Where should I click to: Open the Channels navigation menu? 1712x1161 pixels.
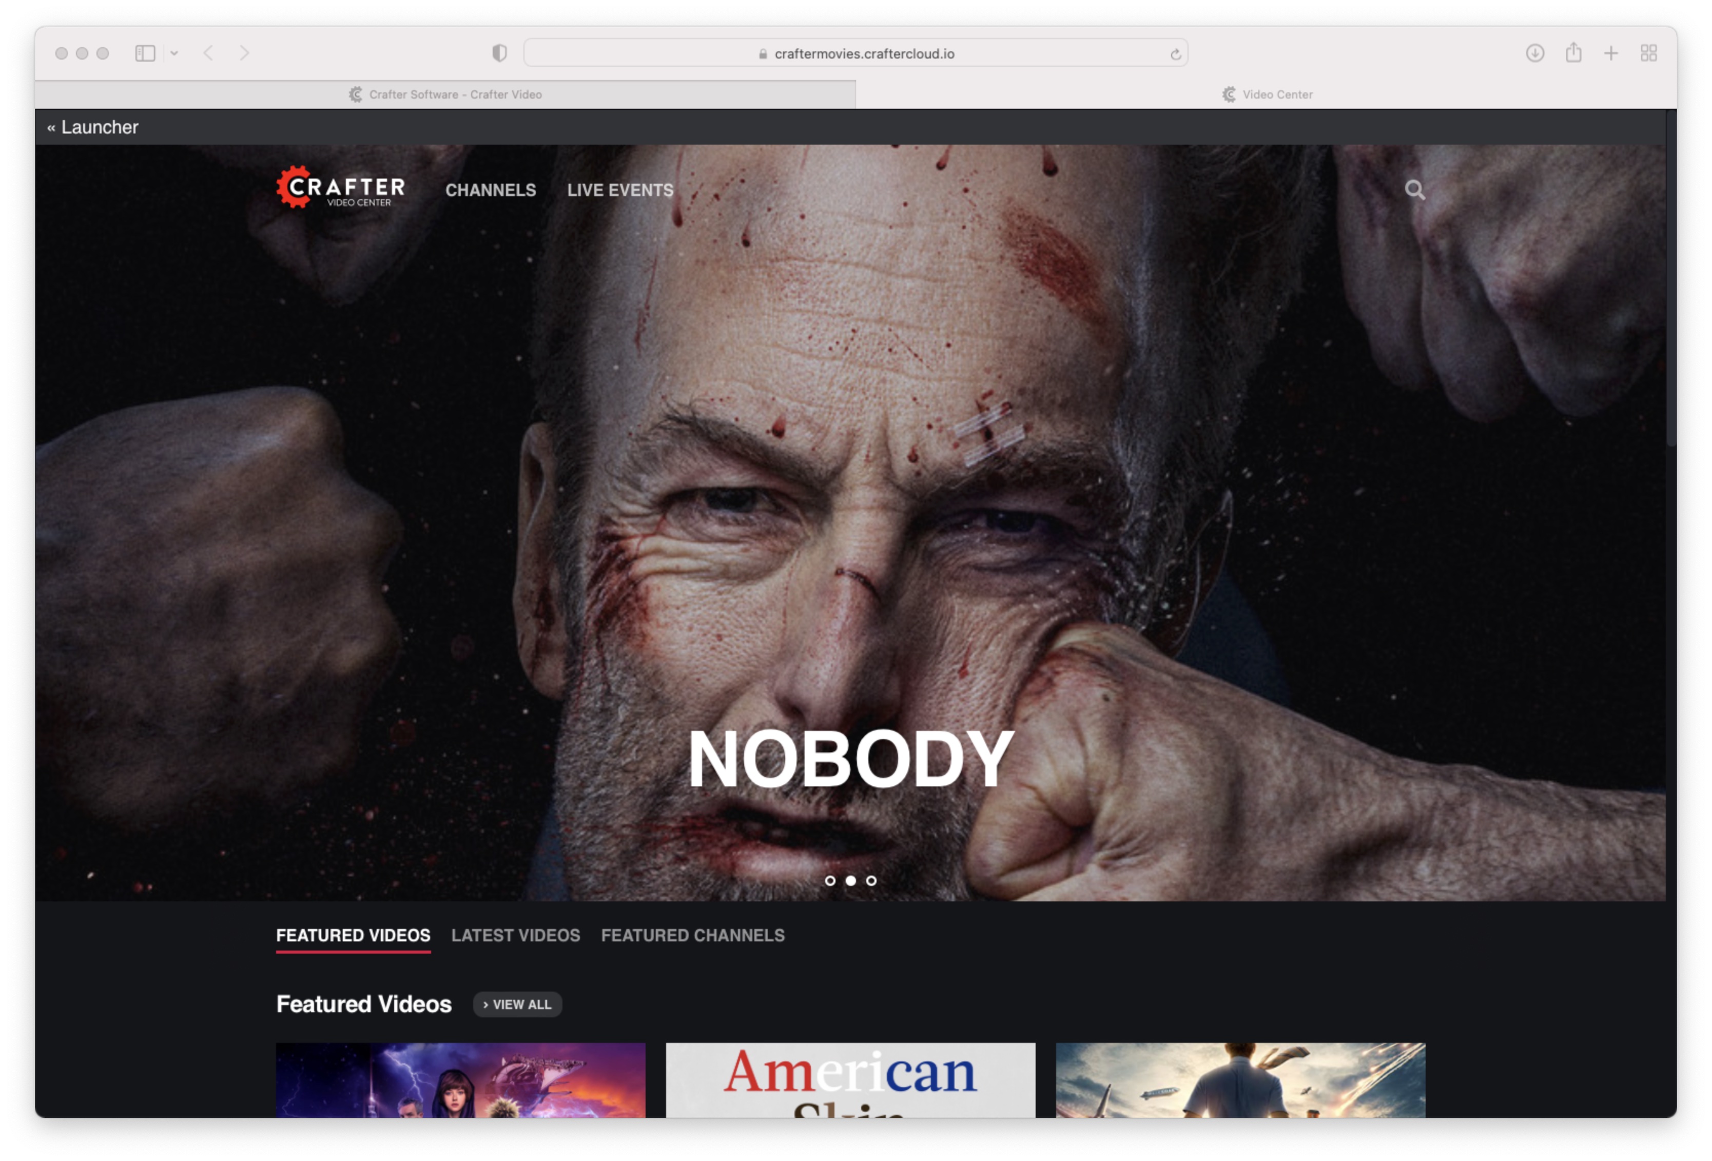[x=491, y=190]
